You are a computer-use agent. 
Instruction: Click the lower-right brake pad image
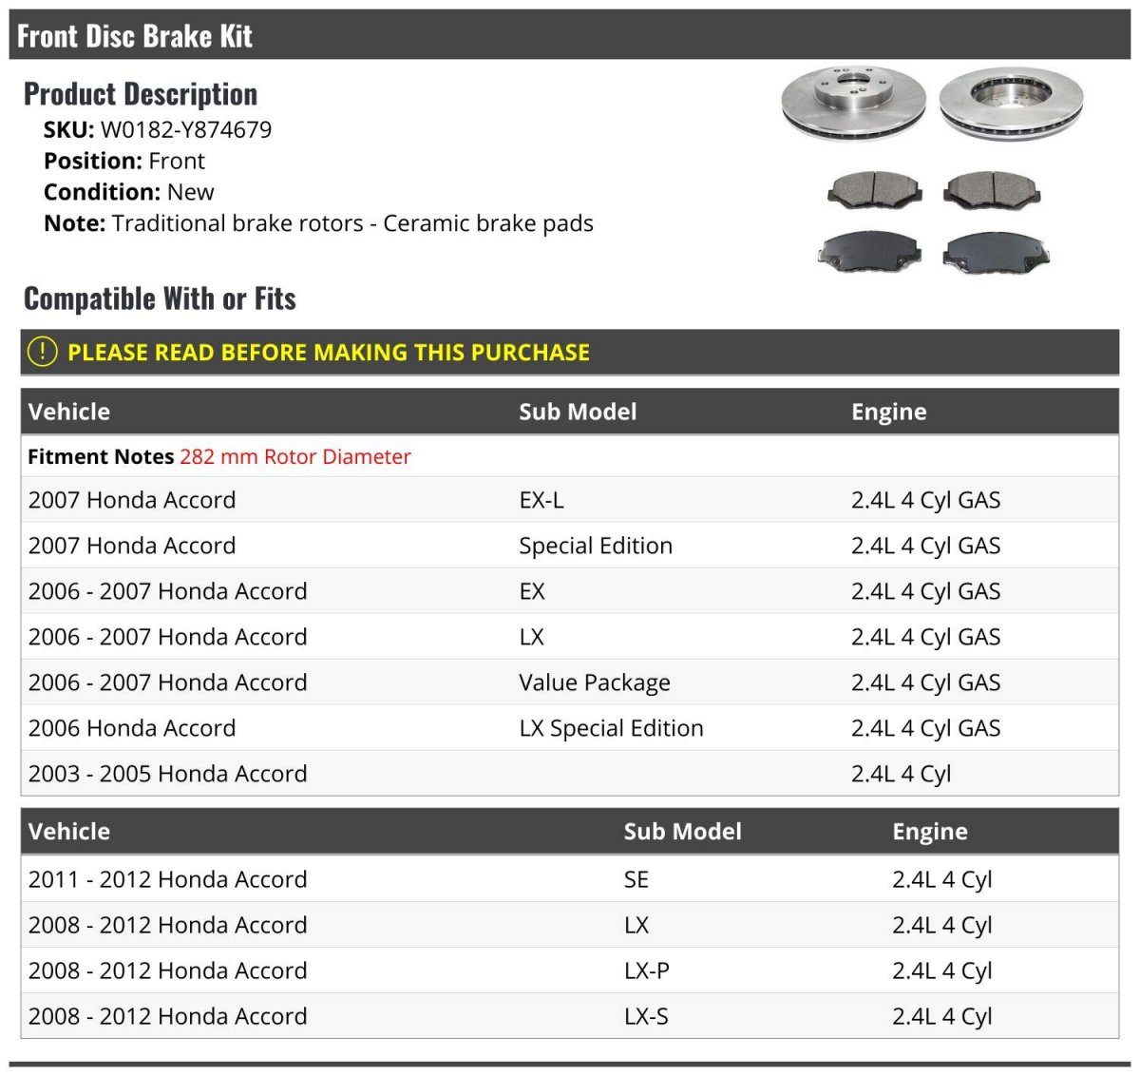[996, 251]
